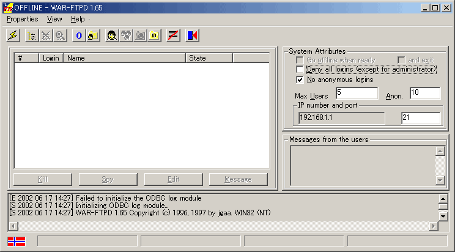Click inside Messages from the users box
This screenshot has height=252, width=455.
click(x=363, y=166)
